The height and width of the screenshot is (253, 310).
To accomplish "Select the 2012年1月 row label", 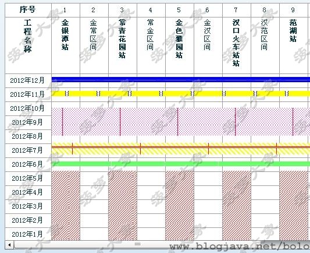I will pos(27,234).
